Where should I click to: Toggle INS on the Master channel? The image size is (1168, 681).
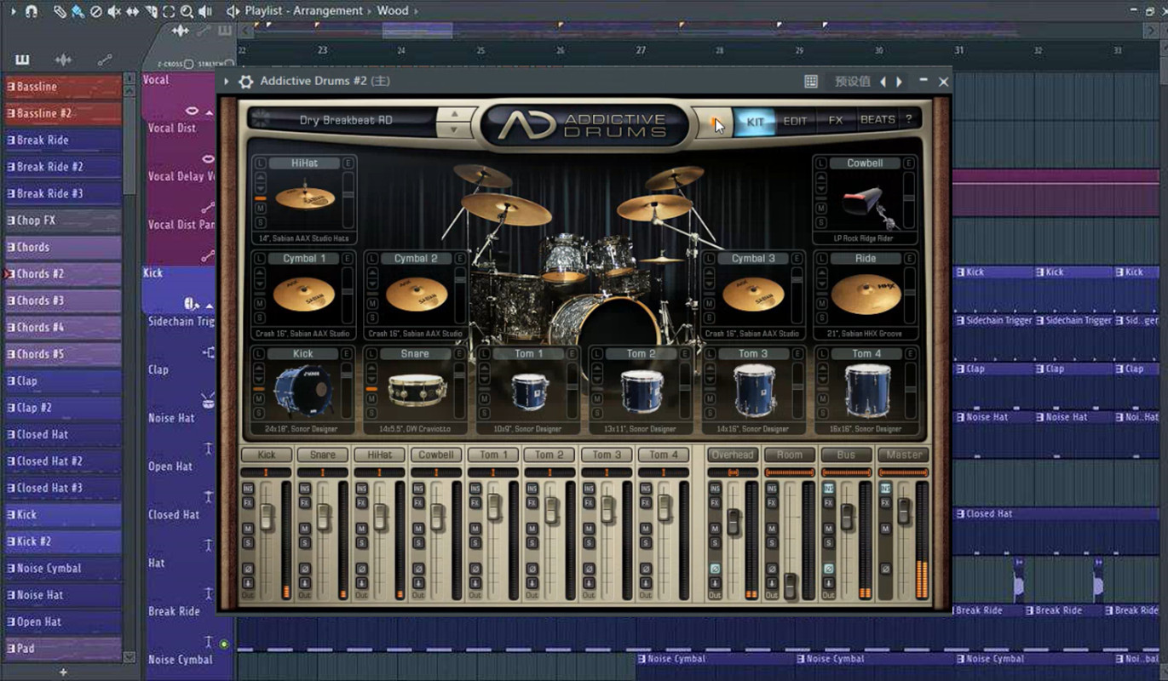(885, 489)
